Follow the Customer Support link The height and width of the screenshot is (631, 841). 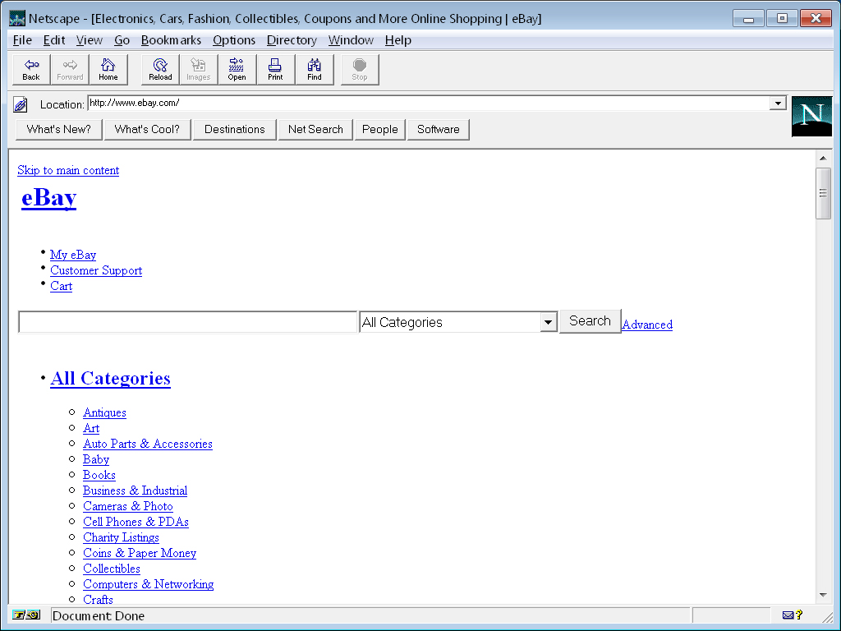96,270
